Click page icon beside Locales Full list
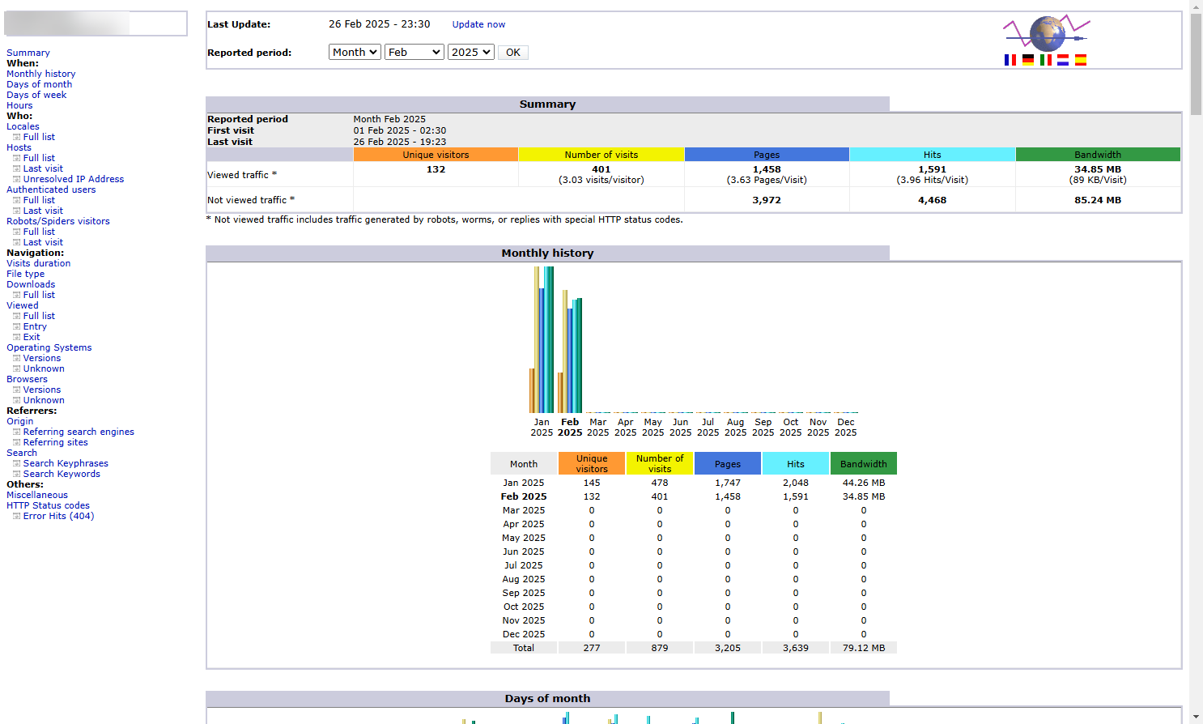The image size is (1203, 724). 16,137
